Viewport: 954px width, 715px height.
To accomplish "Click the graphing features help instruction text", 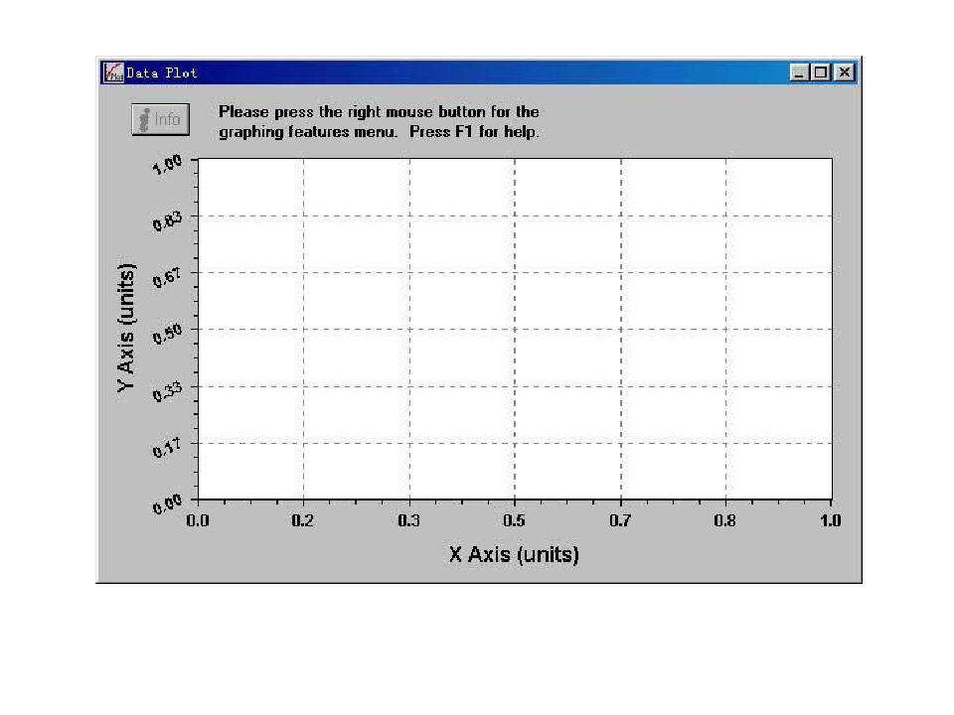I will pyautogui.click(x=379, y=122).
